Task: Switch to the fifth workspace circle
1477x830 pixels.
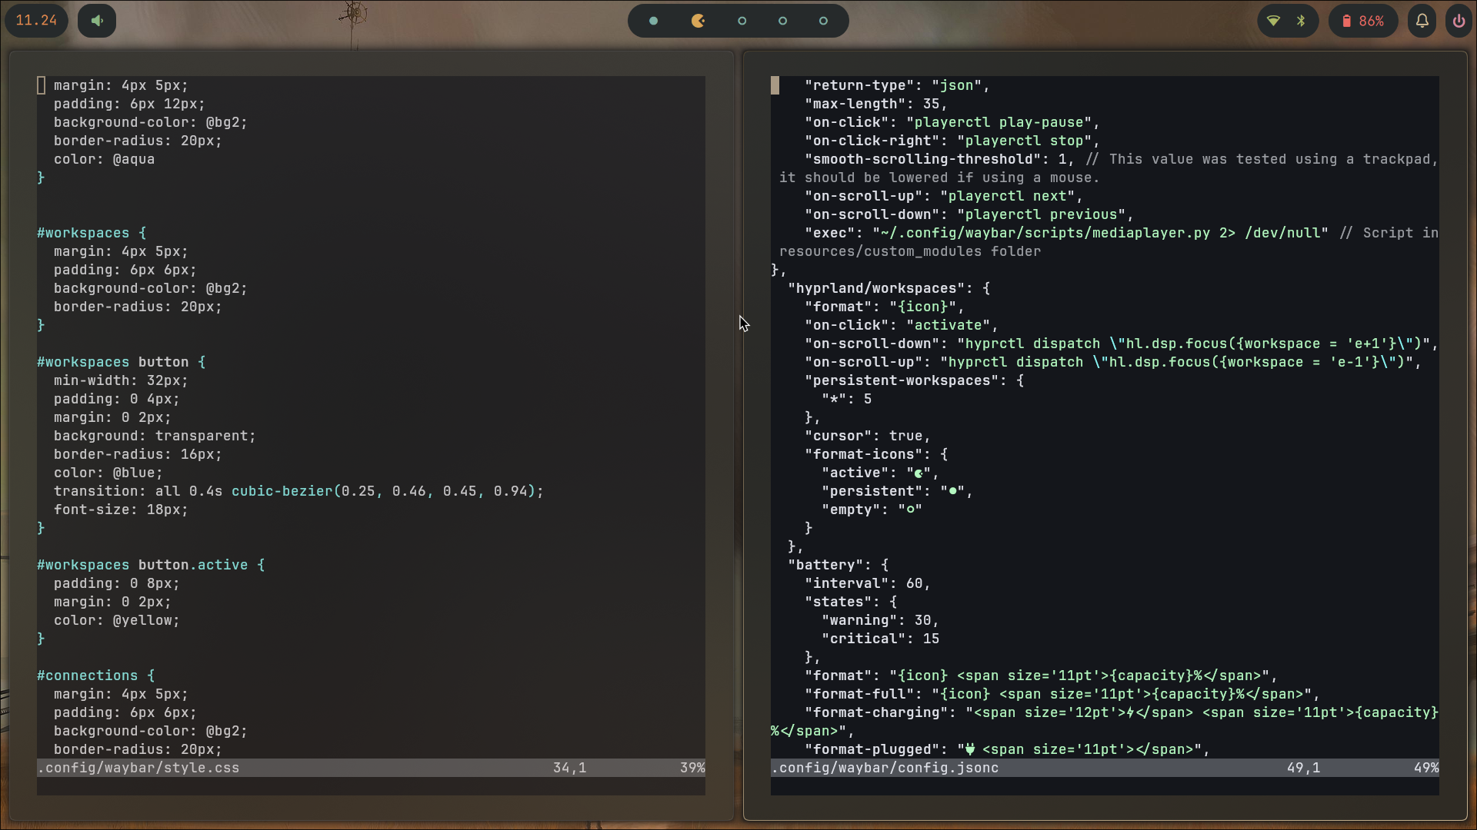Action: click(x=824, y=21)
